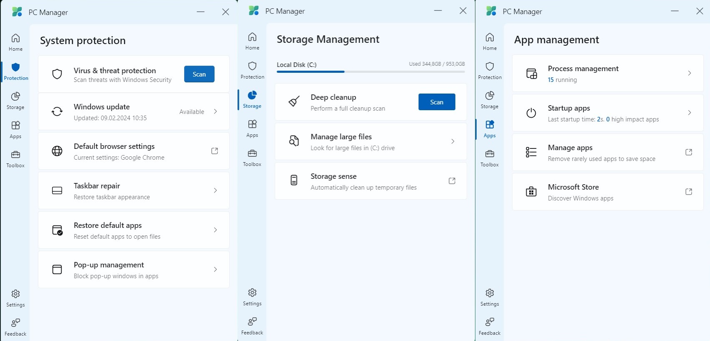Viewport: 710px width, 341px height.
Task: Click Current settings: Google Chrome text
Action: [119, 158]
